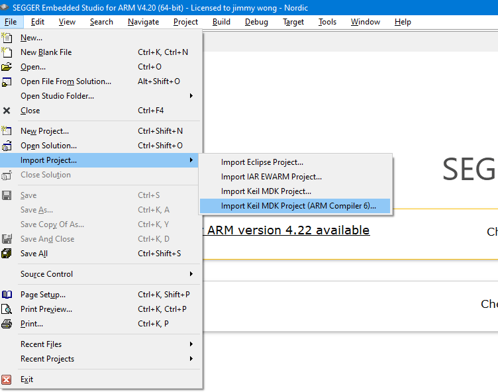Screen dimensions: 498x392
Task: Select Import Eclipse Project option
Action: [262, 162]
